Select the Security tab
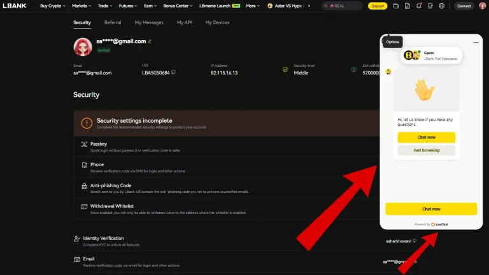Viewport: 489px width, 275px height. click(82, 22)
